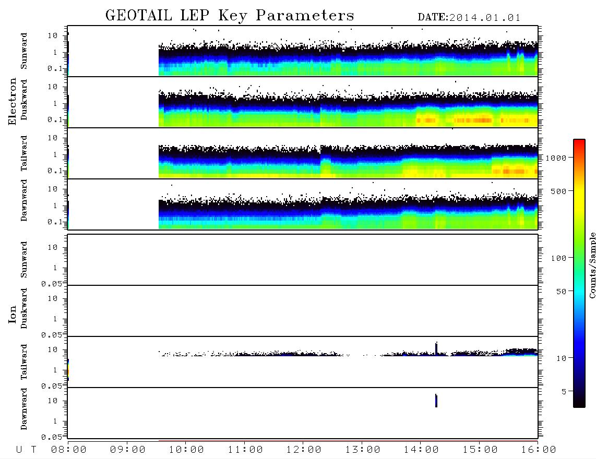Select the Electron "Sunward" panel label
596x459 pixels.
pyautogui.click(x=24, y=51)
